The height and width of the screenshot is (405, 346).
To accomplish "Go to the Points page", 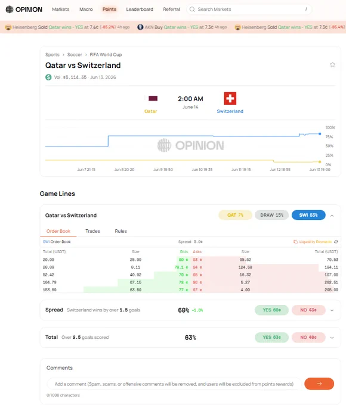I will coord(109,10).
